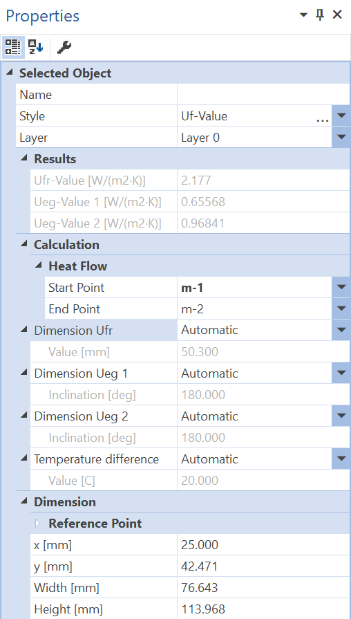Open the Temperature difference dropdown

tap(341, 459)
